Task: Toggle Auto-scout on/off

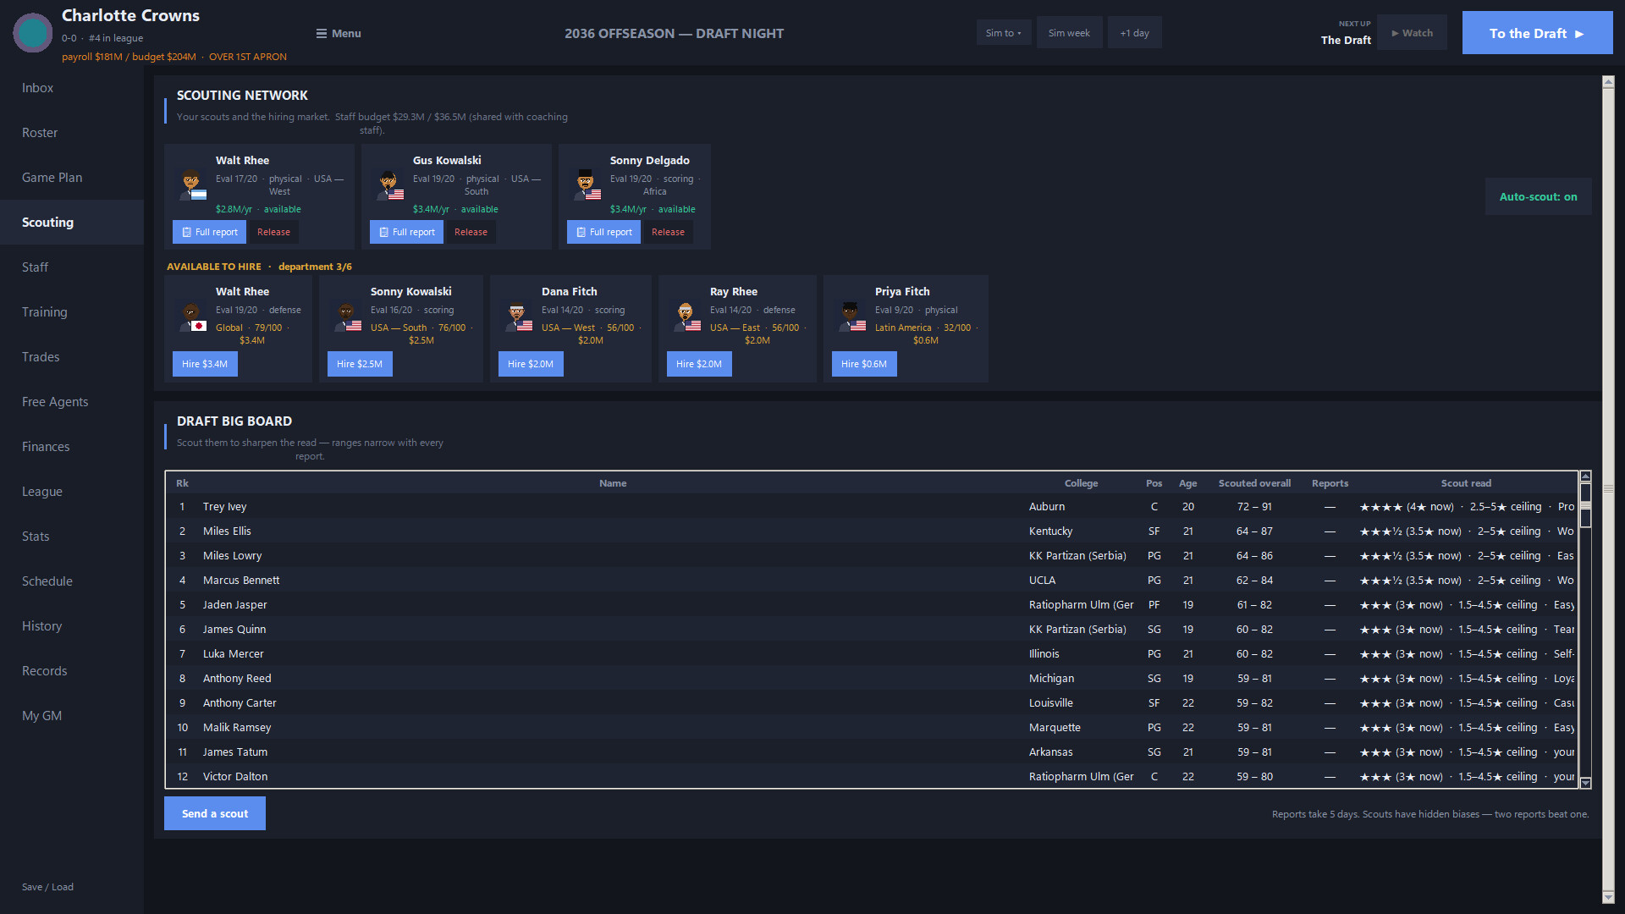Action: coord(1538,196)
